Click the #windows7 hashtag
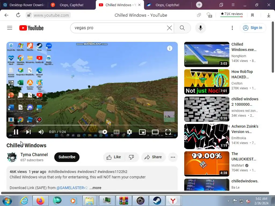 [x=87, y=172]
